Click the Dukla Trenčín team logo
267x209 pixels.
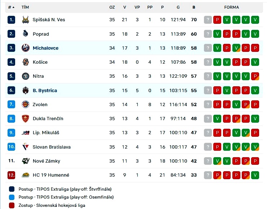coord(26,119)
